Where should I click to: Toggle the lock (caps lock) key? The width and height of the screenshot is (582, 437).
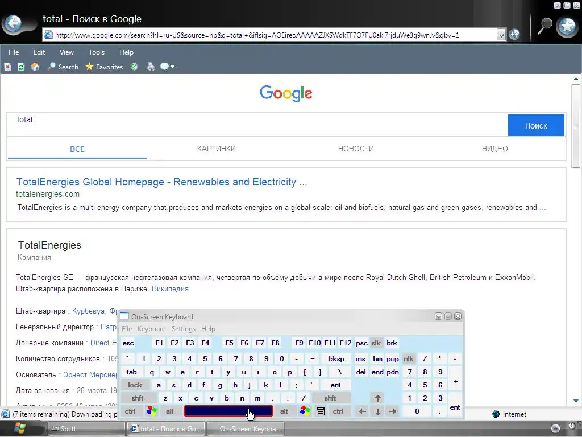coord(135,385)
